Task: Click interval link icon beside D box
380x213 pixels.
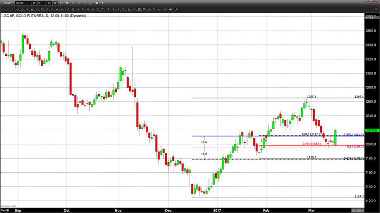Action: (49, 3)
